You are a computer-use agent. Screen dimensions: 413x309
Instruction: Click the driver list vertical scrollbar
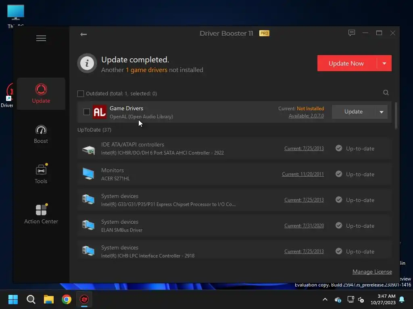coord(396,116)
